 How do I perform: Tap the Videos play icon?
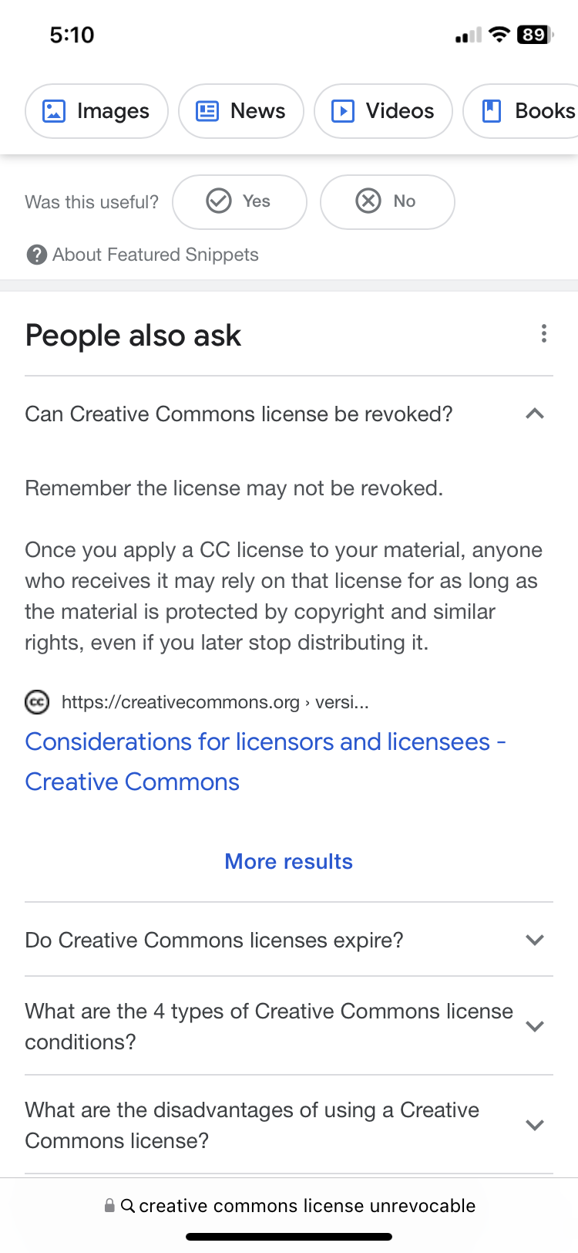click(x=343, y=111)
